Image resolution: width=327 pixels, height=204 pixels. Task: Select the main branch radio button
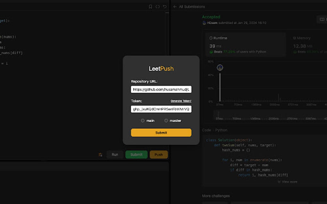[143, 121]
